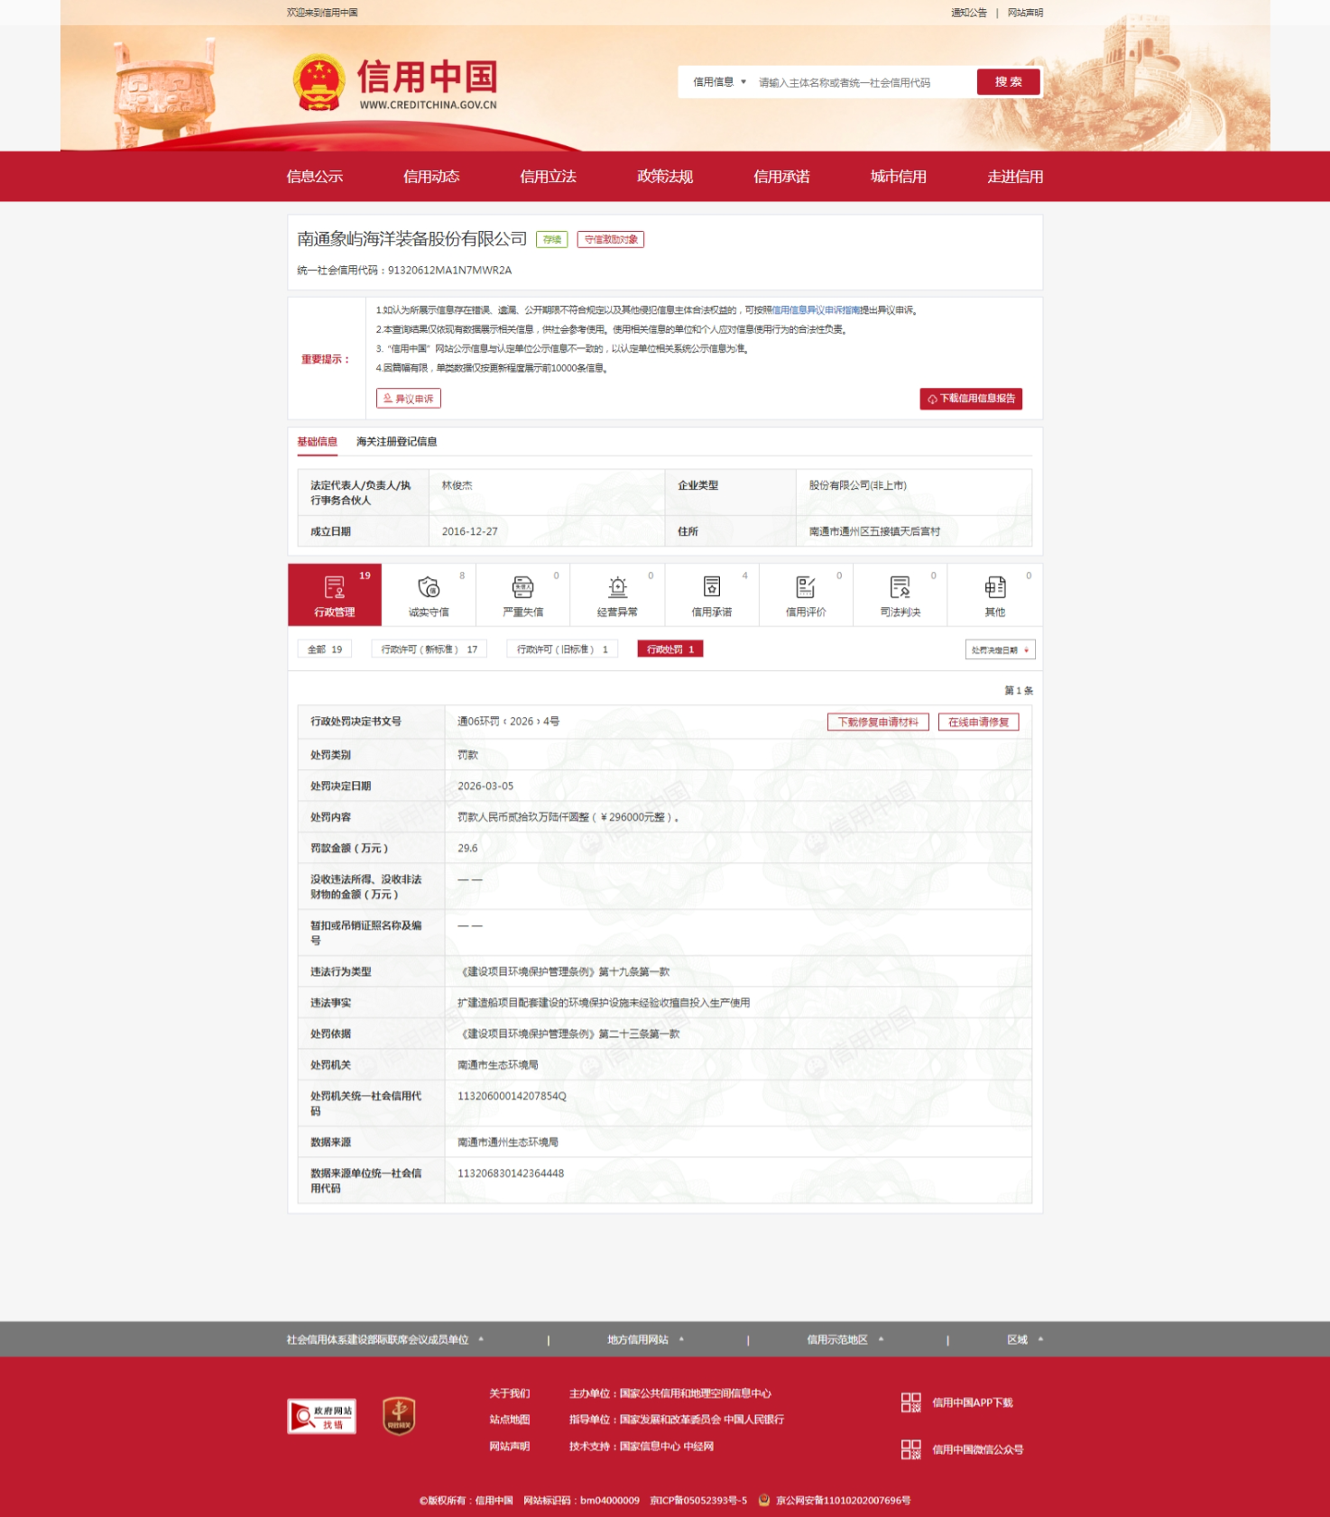Screen dimensions: 1330x1517
Task: Go to 政策法规 in the main navigation
Action: point(665,177)
